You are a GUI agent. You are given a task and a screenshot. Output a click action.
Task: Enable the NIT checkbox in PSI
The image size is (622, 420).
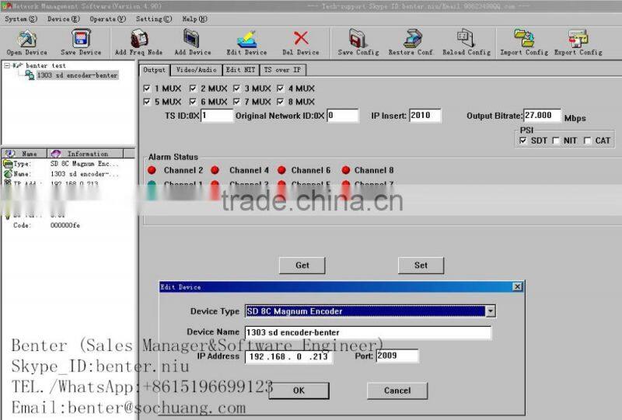[555, 141]
